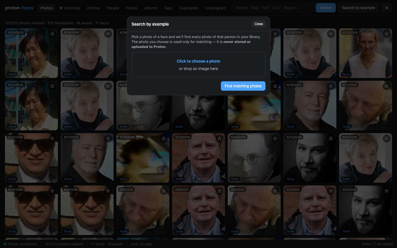Go to the Photos tab
Viewport: 397px width, 248px height.
pyautogui.click(x=46, y=8)
